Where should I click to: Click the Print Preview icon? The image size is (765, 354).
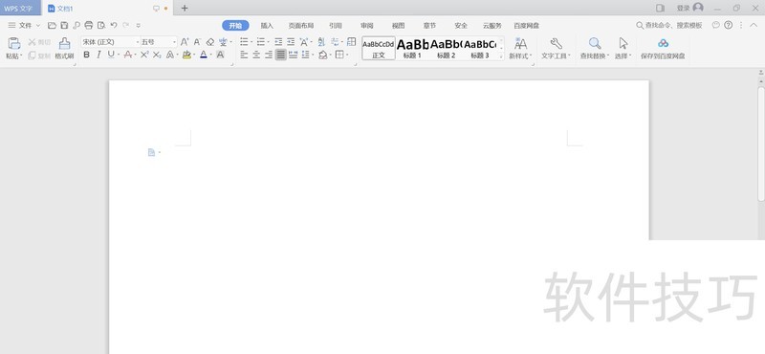[x=101, y=26]
